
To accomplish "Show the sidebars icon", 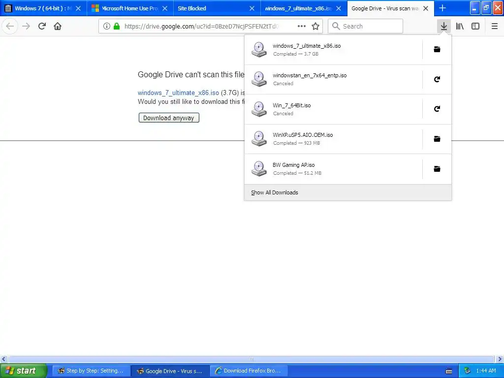I will pos(475,26).
